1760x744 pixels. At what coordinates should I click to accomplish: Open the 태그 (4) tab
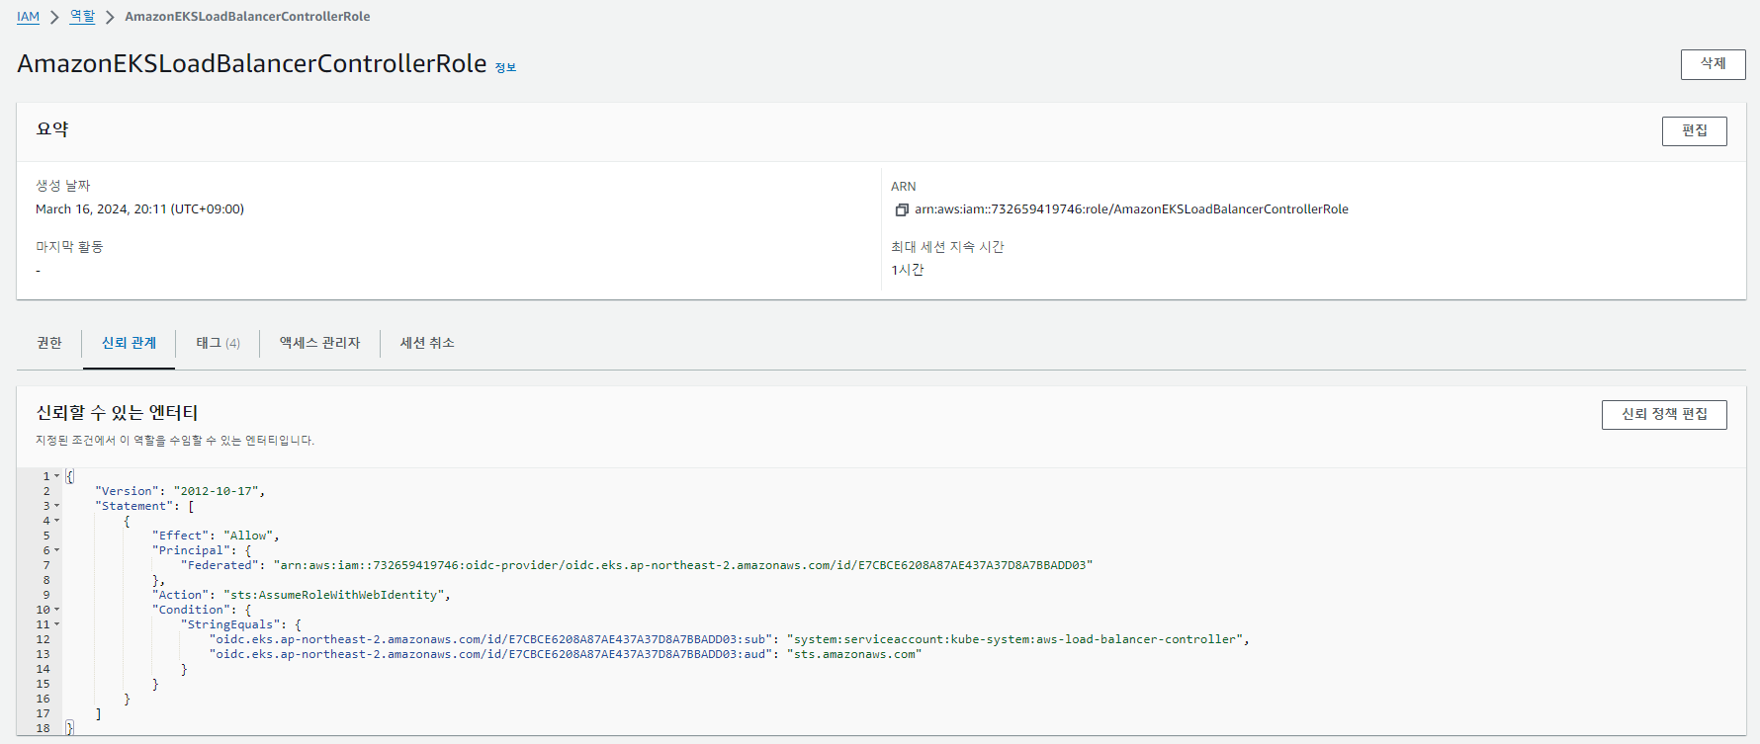tap(218, 343)
